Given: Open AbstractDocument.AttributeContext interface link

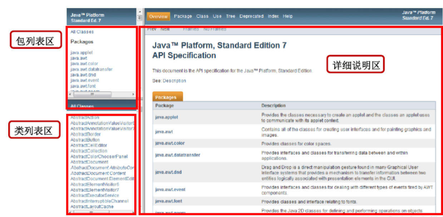Looking at the screenshot, I should click(x=102, y=168).
